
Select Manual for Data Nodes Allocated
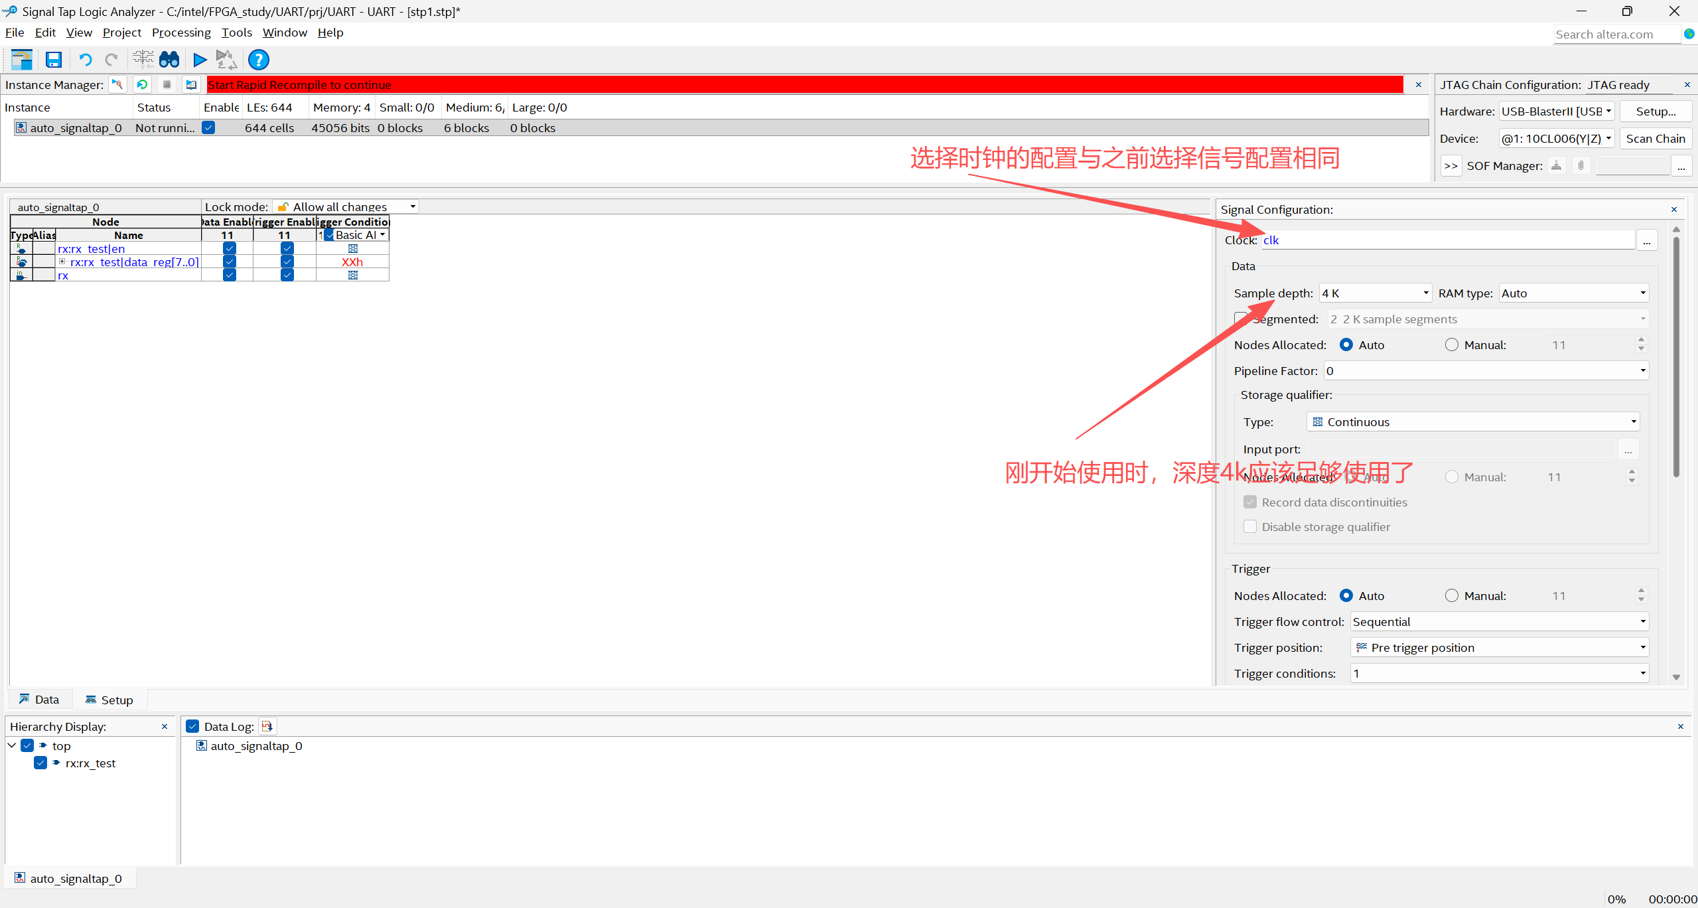click(x=1452, y=344)
